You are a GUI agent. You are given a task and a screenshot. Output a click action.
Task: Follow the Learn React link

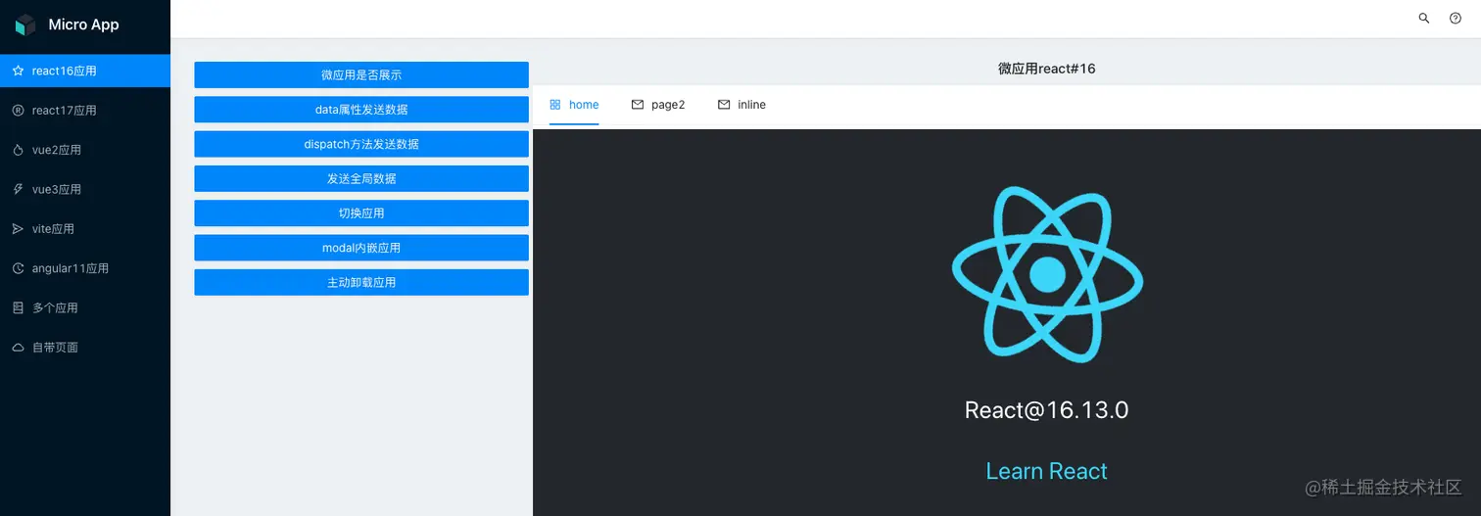[1046, 471]
